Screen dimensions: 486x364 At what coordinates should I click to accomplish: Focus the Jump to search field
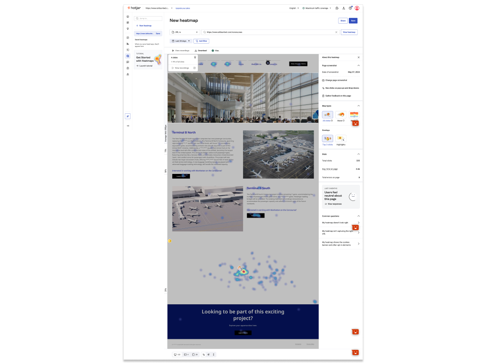[148, 18]
